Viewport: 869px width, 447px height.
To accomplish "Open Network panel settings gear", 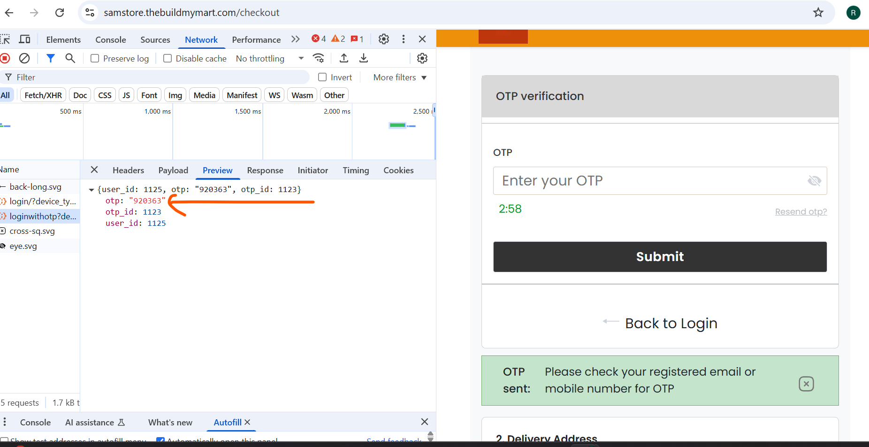I will pos(422,58).
